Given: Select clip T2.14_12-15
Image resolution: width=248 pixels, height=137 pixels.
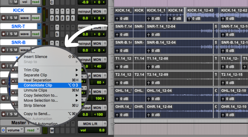Looking at the screenshot, I should [234, 79].
